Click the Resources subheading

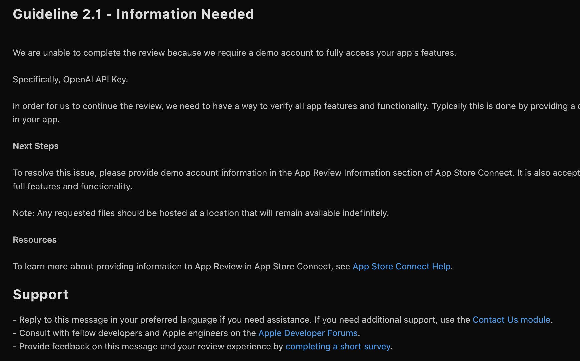[x=35, y=240]
